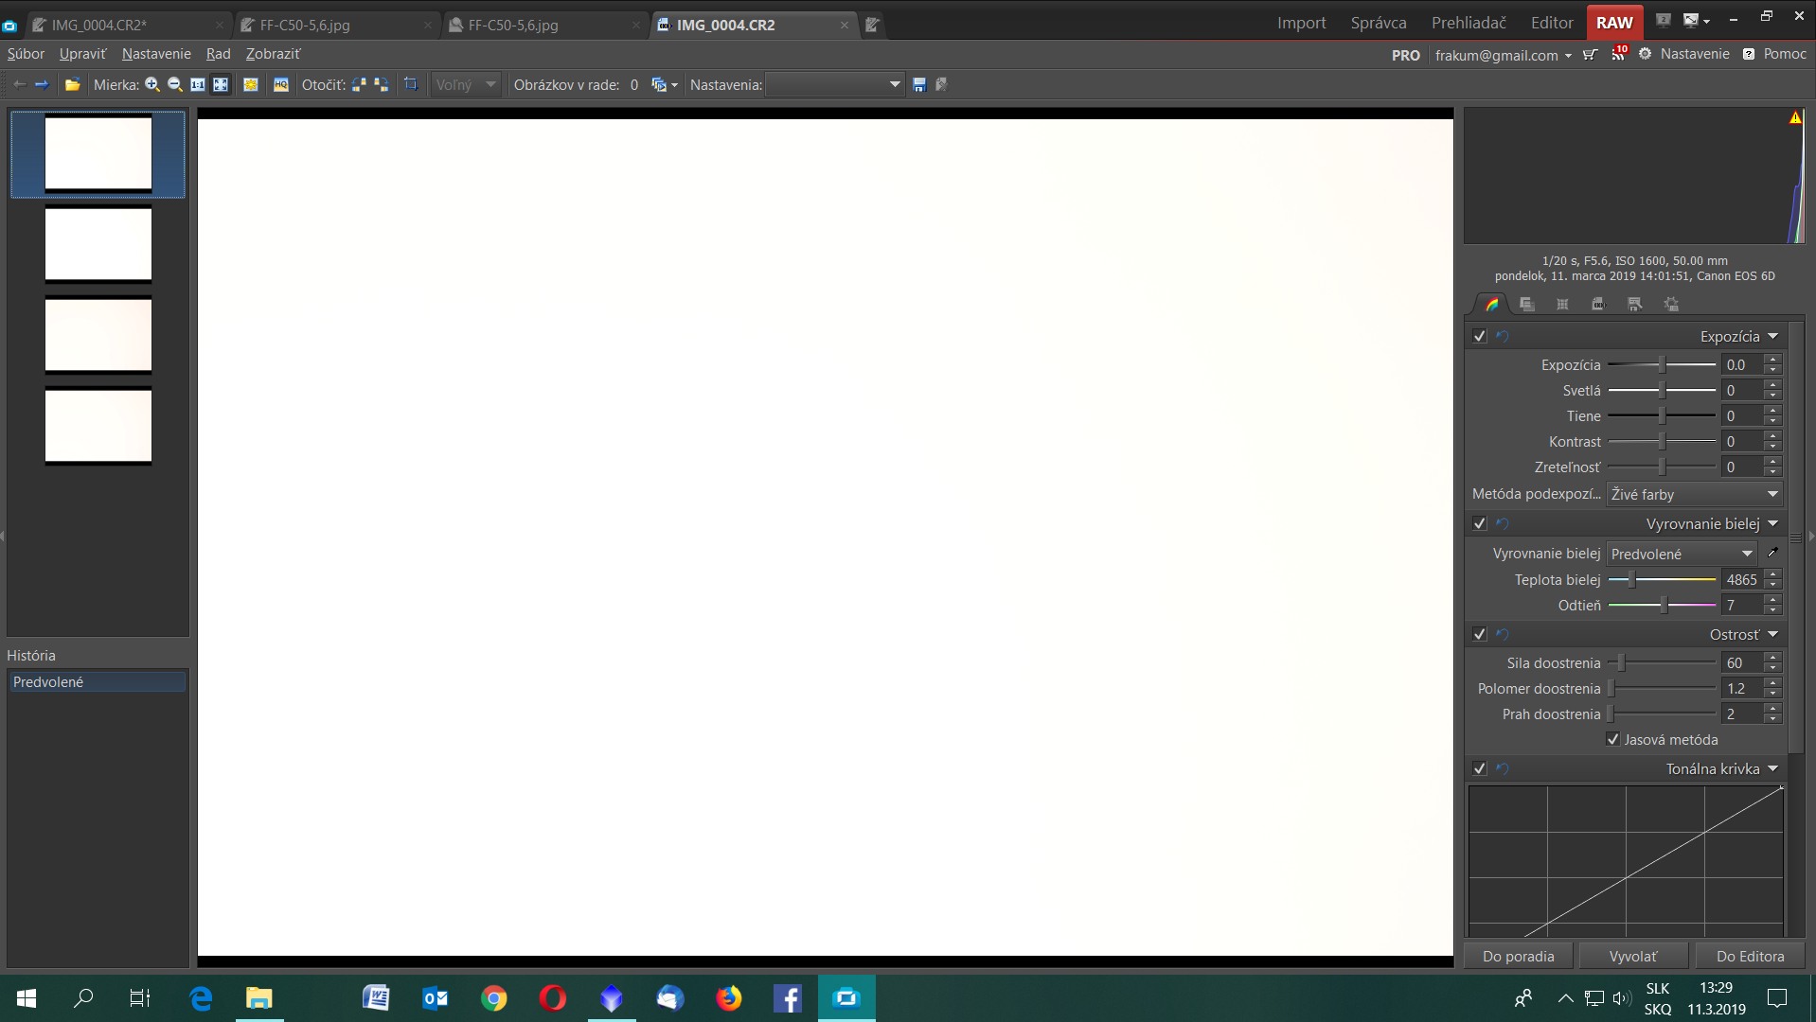Select the crop tool icon

coord(411,85)
